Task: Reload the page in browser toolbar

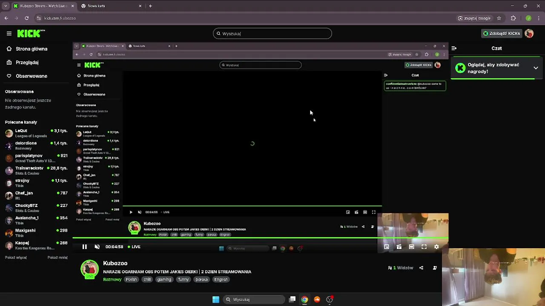Action: [x=26, y=18]
